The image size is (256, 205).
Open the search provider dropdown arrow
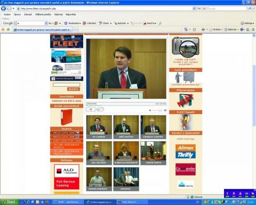(253, 9)
